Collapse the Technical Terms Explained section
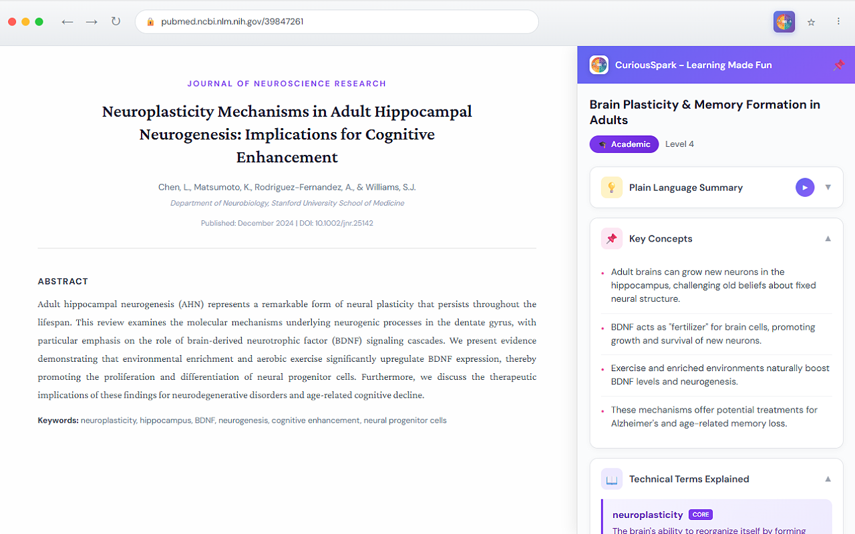This screenshot has height=534, width=855. tap(828, 479)
